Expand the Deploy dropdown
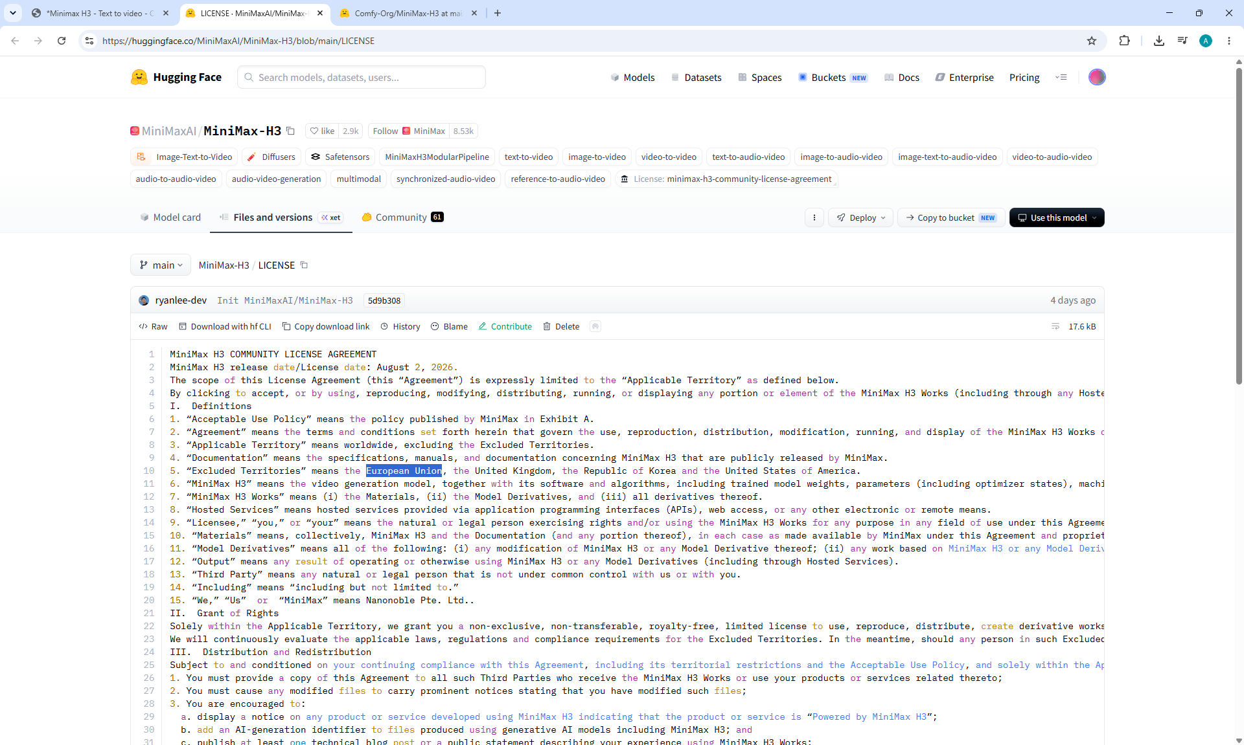 pos(860,217)
